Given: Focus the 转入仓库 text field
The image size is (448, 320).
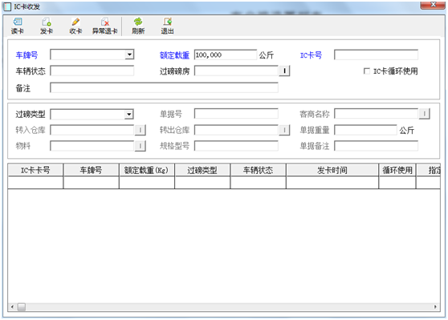Looking at the screenshot, I should [92, 130].
